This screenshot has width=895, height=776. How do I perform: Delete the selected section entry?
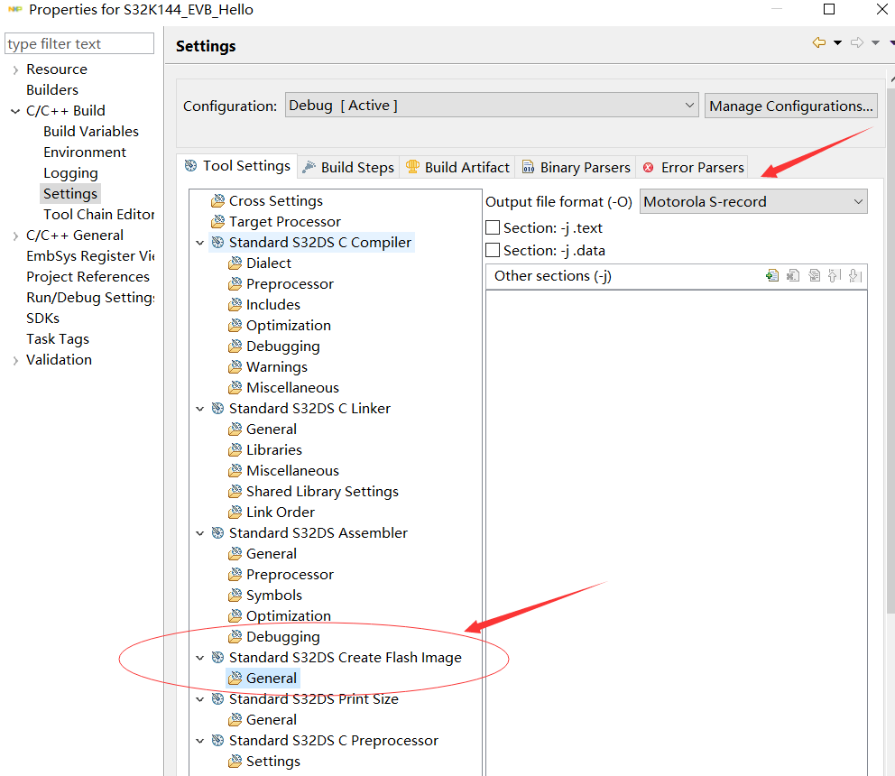pos(793,275)
